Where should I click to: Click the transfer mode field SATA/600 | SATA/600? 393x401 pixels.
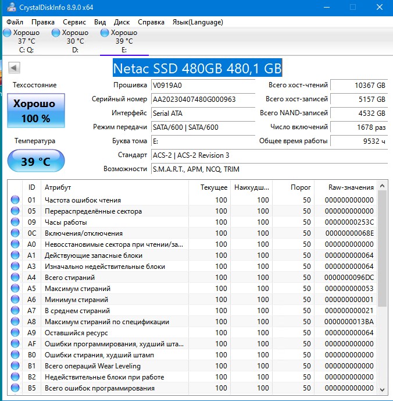tap(203, 127)
